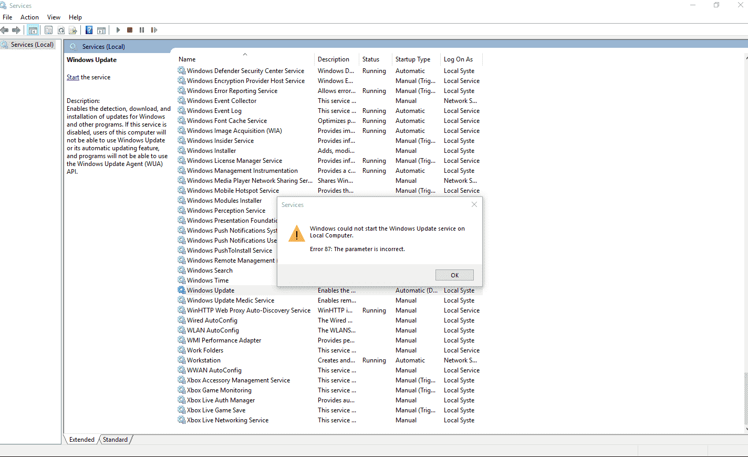Click the WLAN AutoConfig gear icon
The height and width of the screenshot is (457, 748).
(x=182, y=330)
